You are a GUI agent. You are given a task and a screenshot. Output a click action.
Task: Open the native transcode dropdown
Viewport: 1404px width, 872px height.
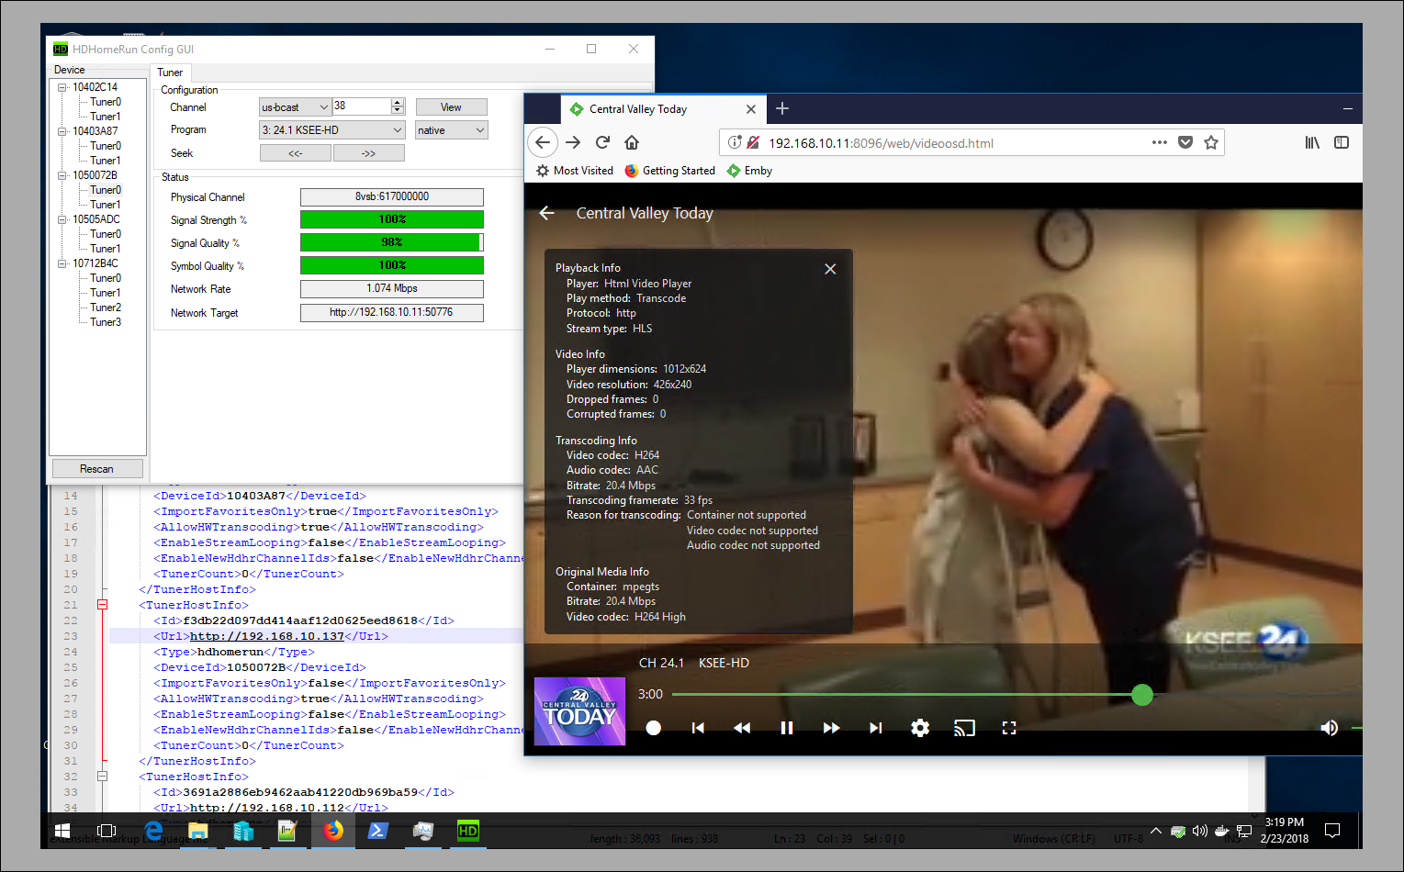point(451,130)
